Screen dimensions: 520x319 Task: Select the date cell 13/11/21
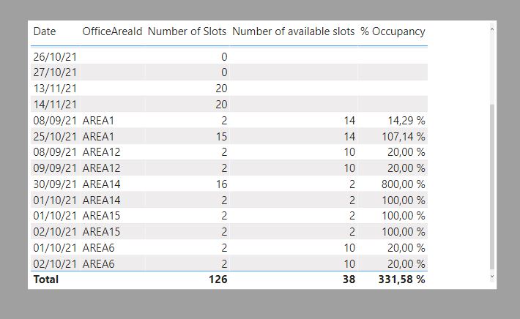[x=55, y=89]
